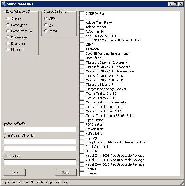Enable Mozilla Thunderbird 7.0.1

tap(82, 111)
